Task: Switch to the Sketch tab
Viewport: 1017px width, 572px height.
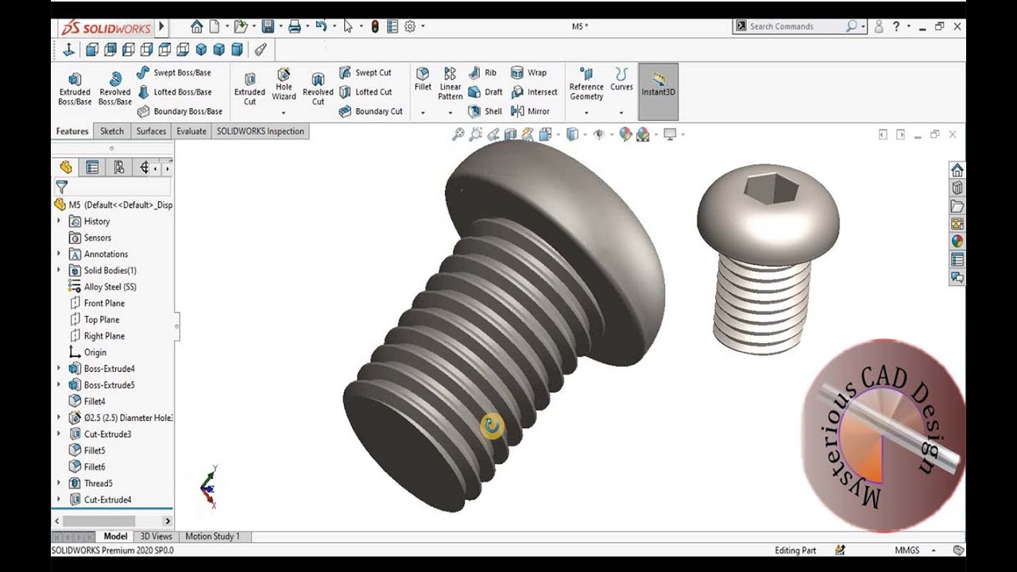Action: (x=111, y=131)
